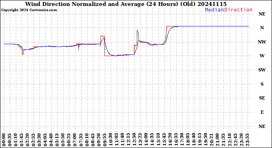Image resolution: width=272 pixels, height=148 pixels.
Task: Click the 09:20 time axis label
Action: (x=99, y=140)
